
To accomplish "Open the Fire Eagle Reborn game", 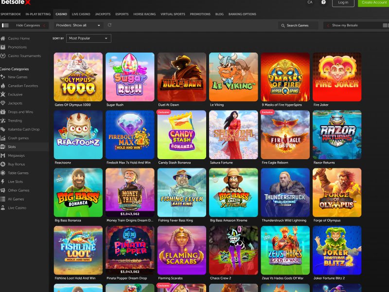I will [x=285, y=135].
